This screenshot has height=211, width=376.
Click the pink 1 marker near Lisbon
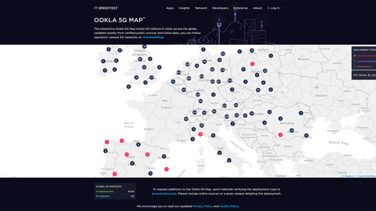pos(115,174)
